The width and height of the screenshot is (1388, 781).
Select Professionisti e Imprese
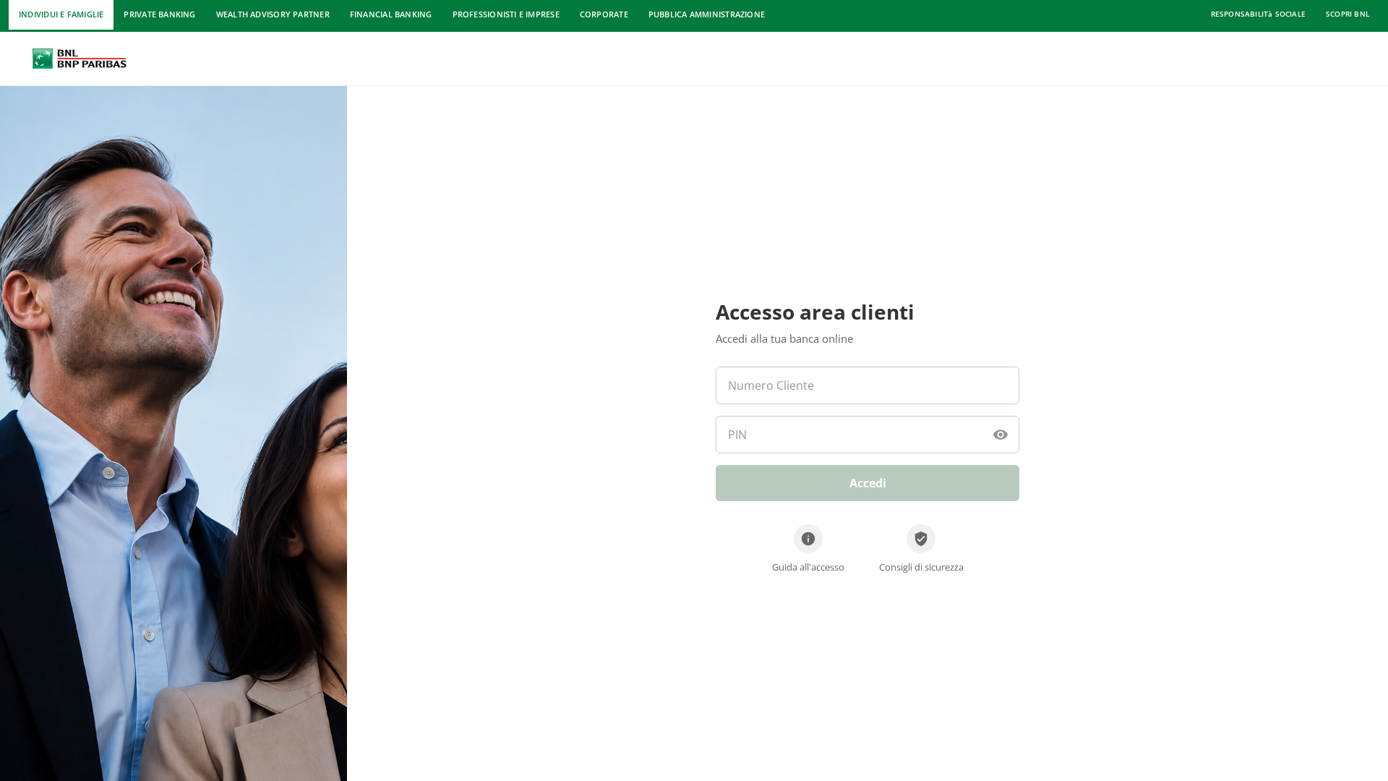506,14
